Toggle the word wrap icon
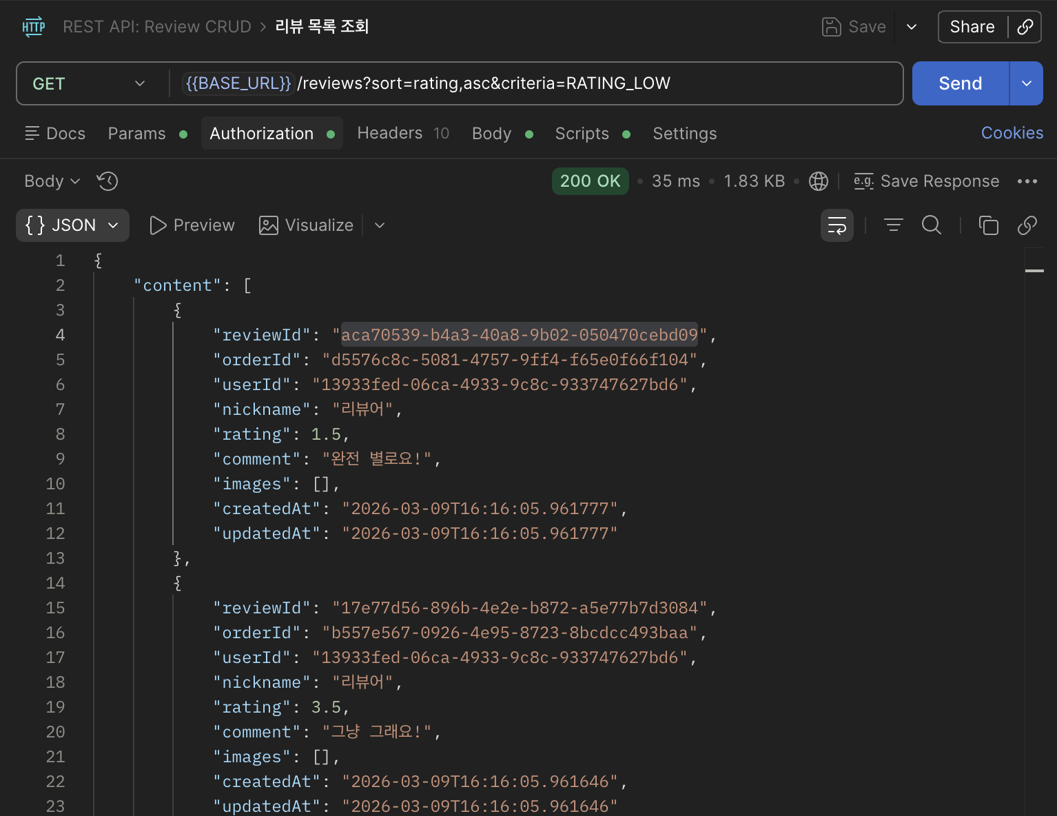Screen dimensions: 1057x816 point(837,225)
